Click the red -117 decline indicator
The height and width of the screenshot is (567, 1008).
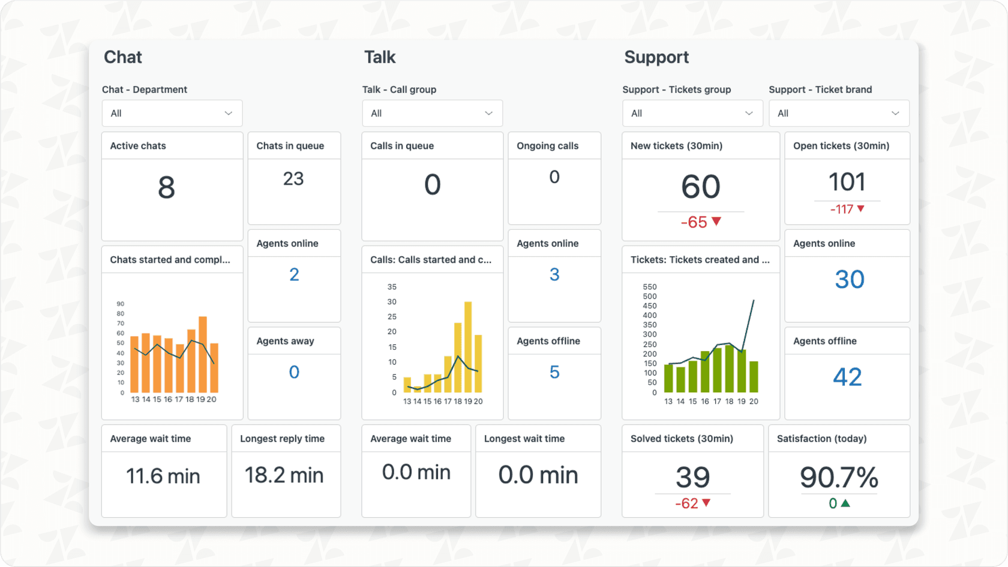847,209
